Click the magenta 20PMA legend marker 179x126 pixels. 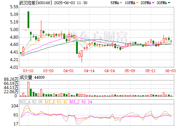[x=153, y=3]
